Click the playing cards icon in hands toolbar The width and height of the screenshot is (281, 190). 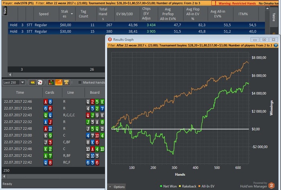point(40,82)
